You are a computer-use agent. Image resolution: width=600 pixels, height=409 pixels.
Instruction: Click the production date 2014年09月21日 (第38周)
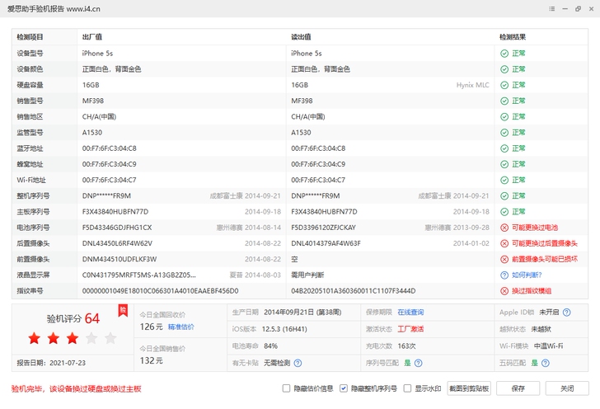pyautogui.click(x=302, y=313)
